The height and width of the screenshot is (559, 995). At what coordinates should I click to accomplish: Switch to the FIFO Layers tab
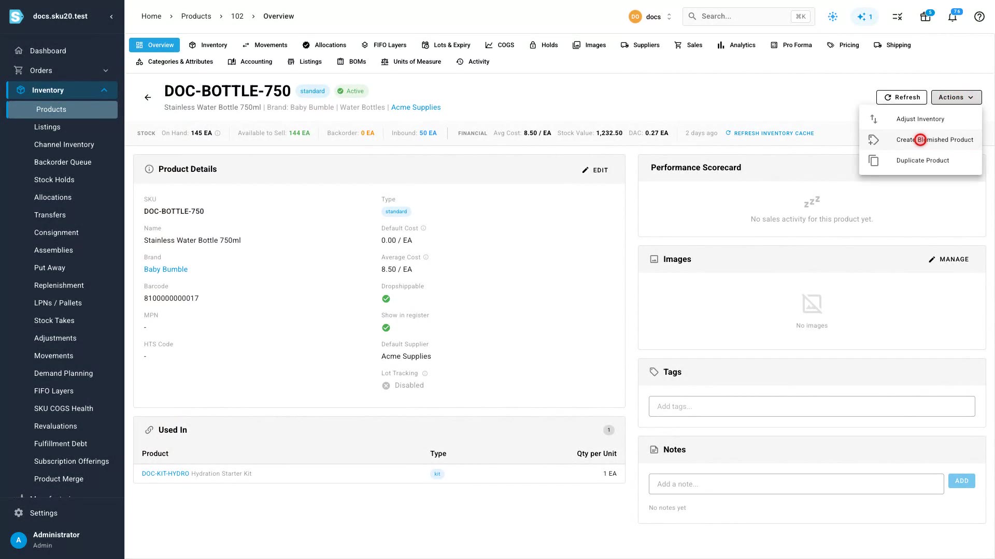pyautogui.click(x=384, y=45)
